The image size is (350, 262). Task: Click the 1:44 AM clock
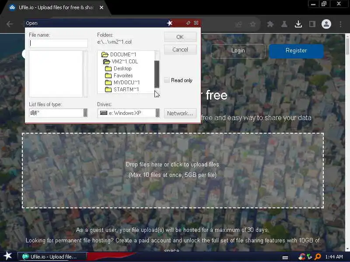pyautogui.click(x=334, y=257)
